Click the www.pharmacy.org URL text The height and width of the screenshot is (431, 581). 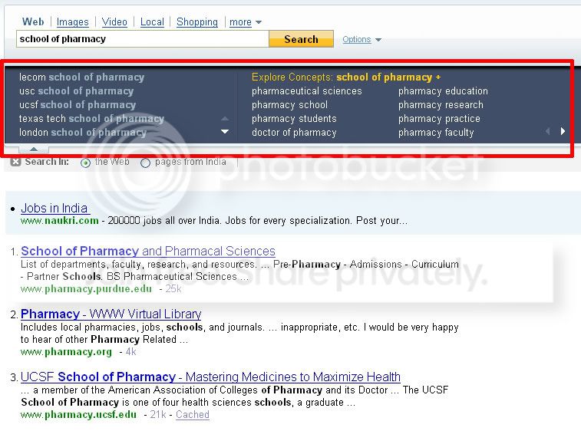[66, 352]
